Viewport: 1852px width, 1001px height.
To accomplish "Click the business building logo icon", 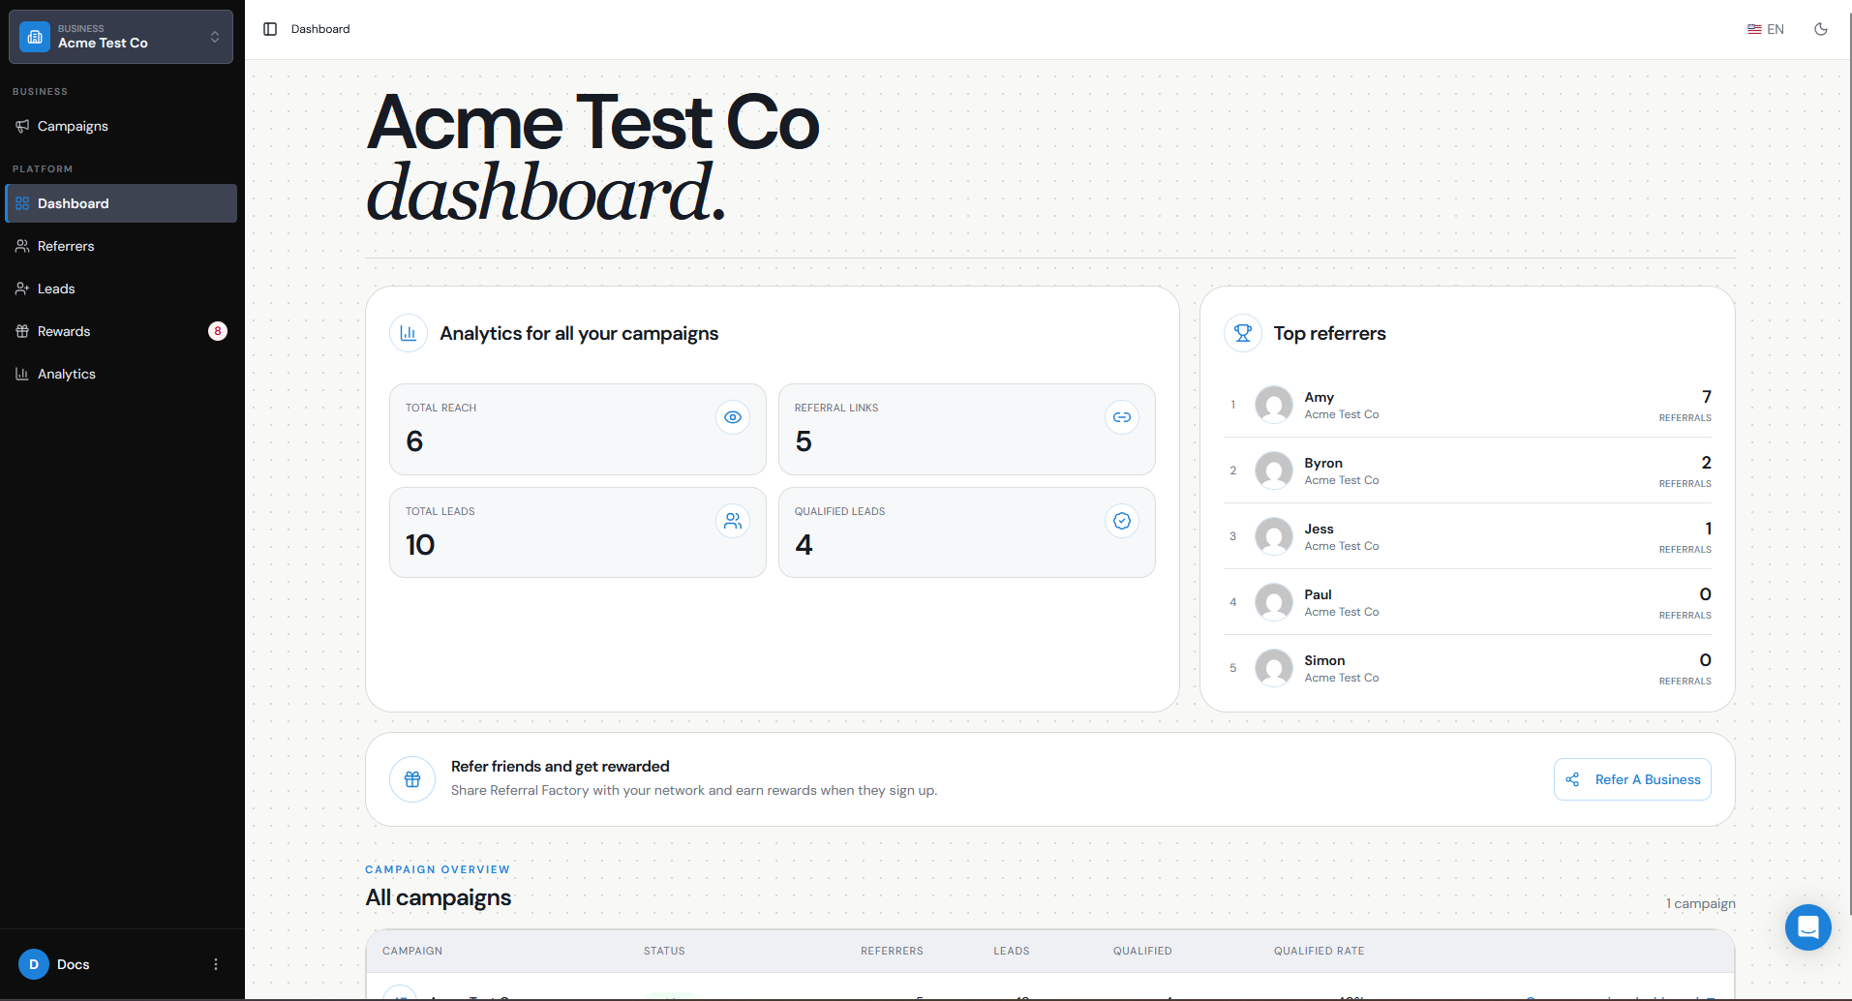I will click(35, 37).
